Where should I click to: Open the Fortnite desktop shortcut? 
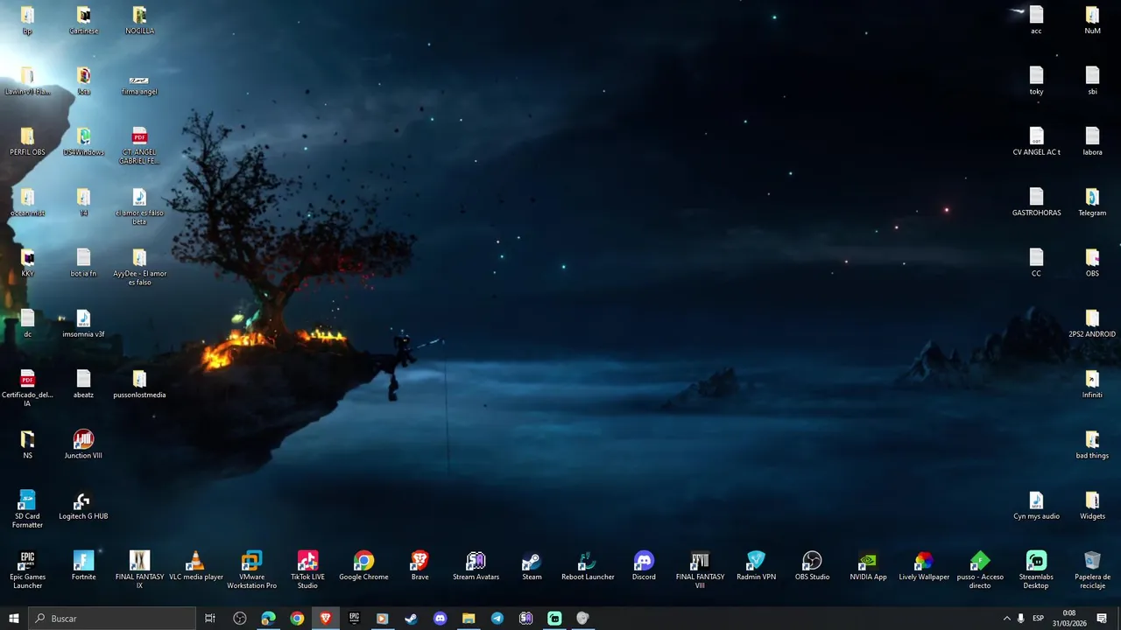click(x=83, y=566)
